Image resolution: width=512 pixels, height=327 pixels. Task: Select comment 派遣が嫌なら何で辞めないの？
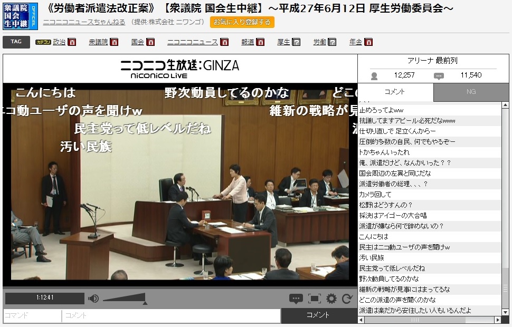pyautogui.click(x=429, y=226)
